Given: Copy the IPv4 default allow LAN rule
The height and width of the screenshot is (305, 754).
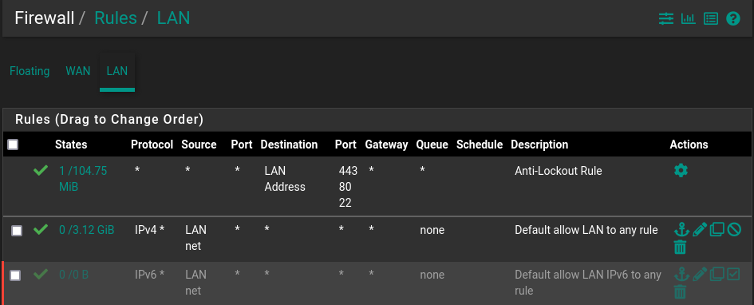Looking at the screenshot, I should click(x=716, y=229).
